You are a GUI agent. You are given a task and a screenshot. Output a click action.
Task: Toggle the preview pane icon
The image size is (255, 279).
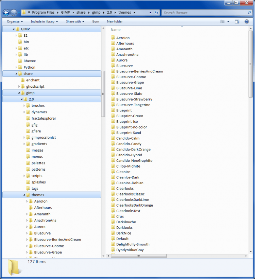237,21
